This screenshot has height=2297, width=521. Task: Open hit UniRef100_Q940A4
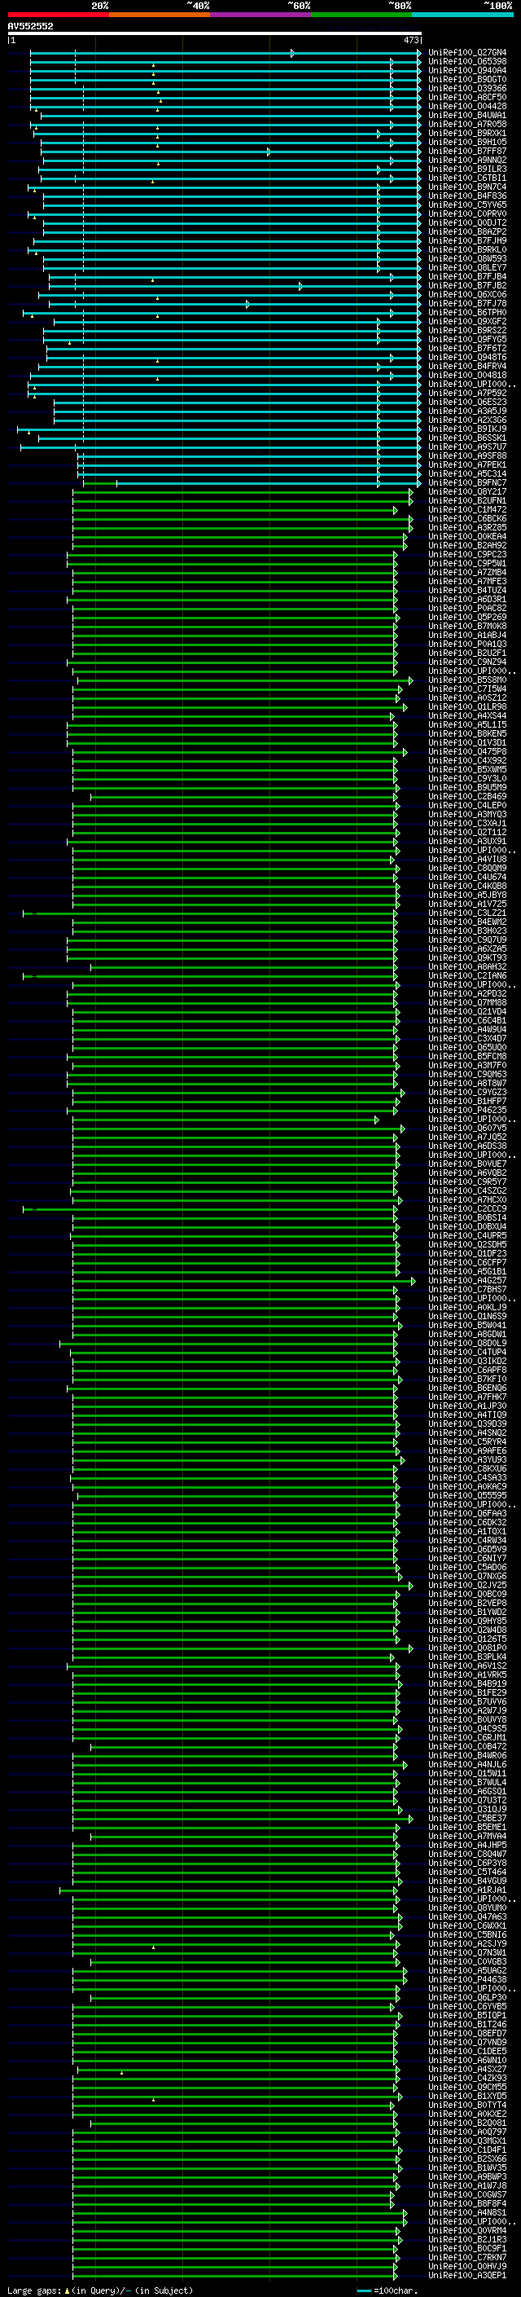pos(467,70)
